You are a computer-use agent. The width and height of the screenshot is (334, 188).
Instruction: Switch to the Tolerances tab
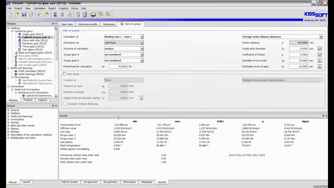[109, 24]
